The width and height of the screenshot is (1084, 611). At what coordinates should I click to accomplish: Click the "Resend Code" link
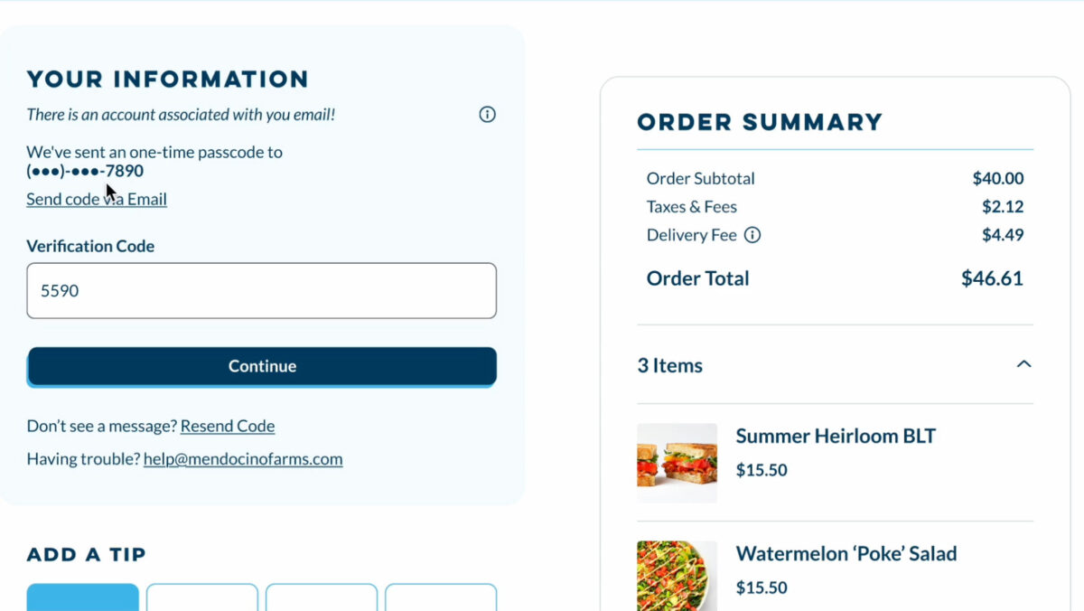228,427
